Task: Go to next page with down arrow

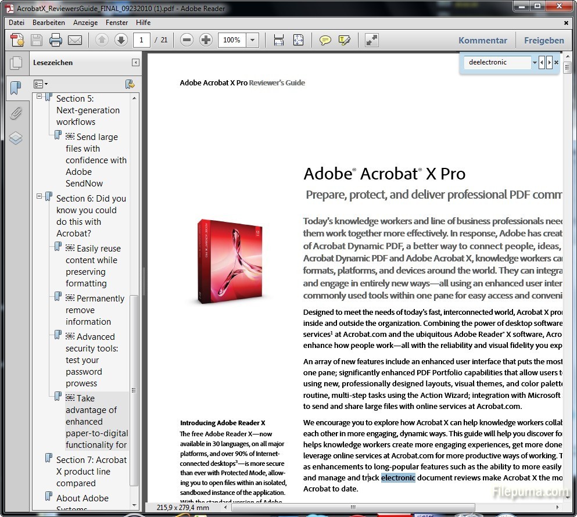Action: point(121,40)
